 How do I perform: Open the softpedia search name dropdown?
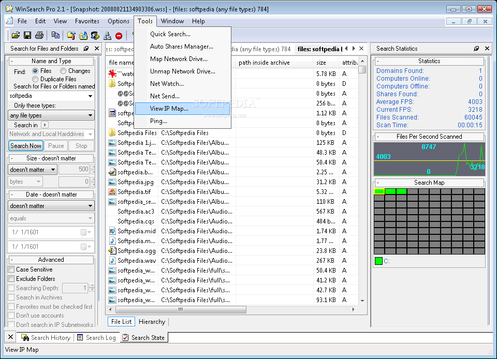click(x=90, y=96)
